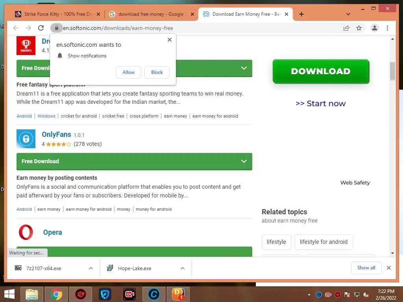403x302 pixels.
Task: Select the lifestyle related topic
Action: click(276, 242)
